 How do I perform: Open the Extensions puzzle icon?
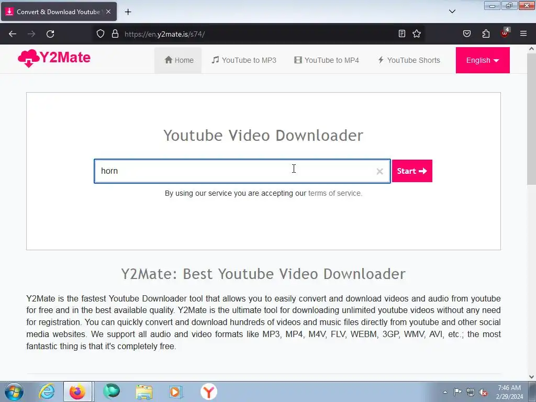click(x=486, y=33)
